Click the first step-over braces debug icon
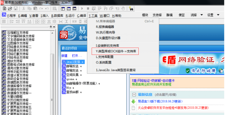The height and width of the screenshot is (115, 225). (100, 9)
